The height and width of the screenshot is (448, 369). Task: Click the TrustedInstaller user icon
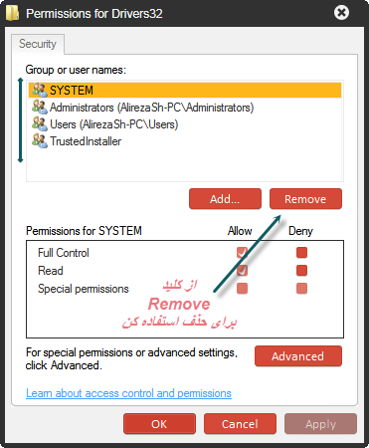click(x=40, y=141)
